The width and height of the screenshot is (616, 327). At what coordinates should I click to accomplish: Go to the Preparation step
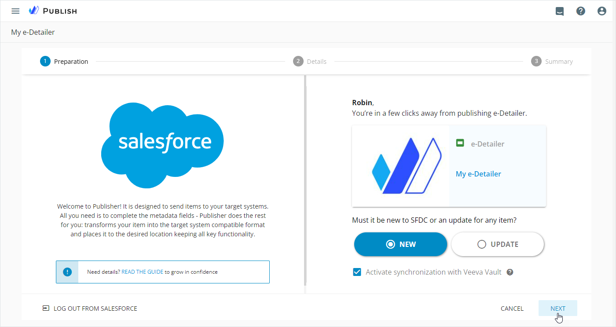pyautogui.click(x=64, y=62)
